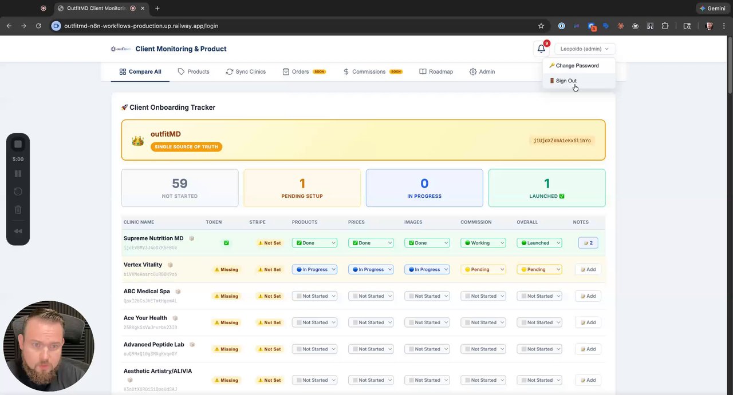The height and width of the screenshot is (395, 733).
Task: Open notes button showing 2 for Supreme Nutrition MD
Action: point(588,243)
